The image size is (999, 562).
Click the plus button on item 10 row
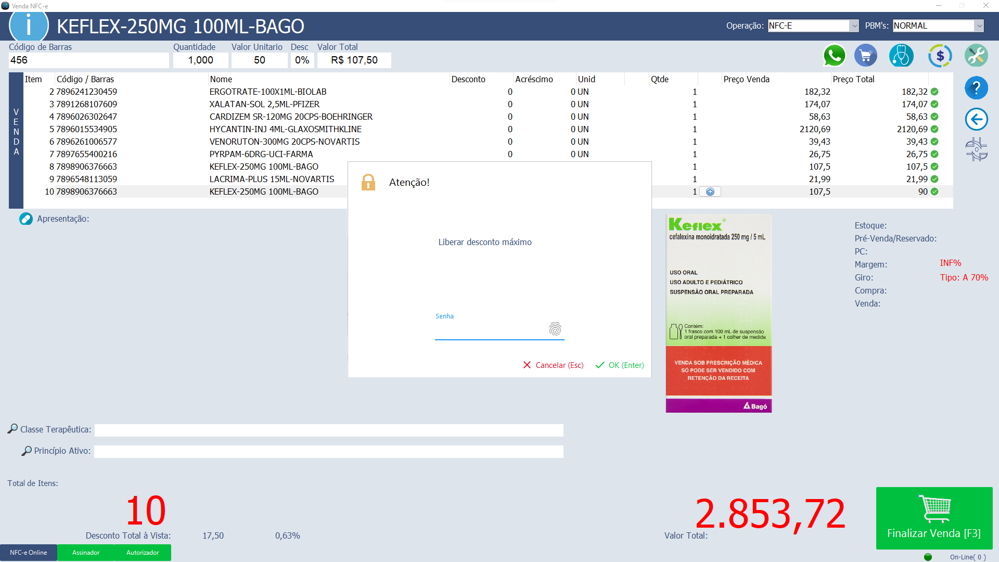pos(710,191)
